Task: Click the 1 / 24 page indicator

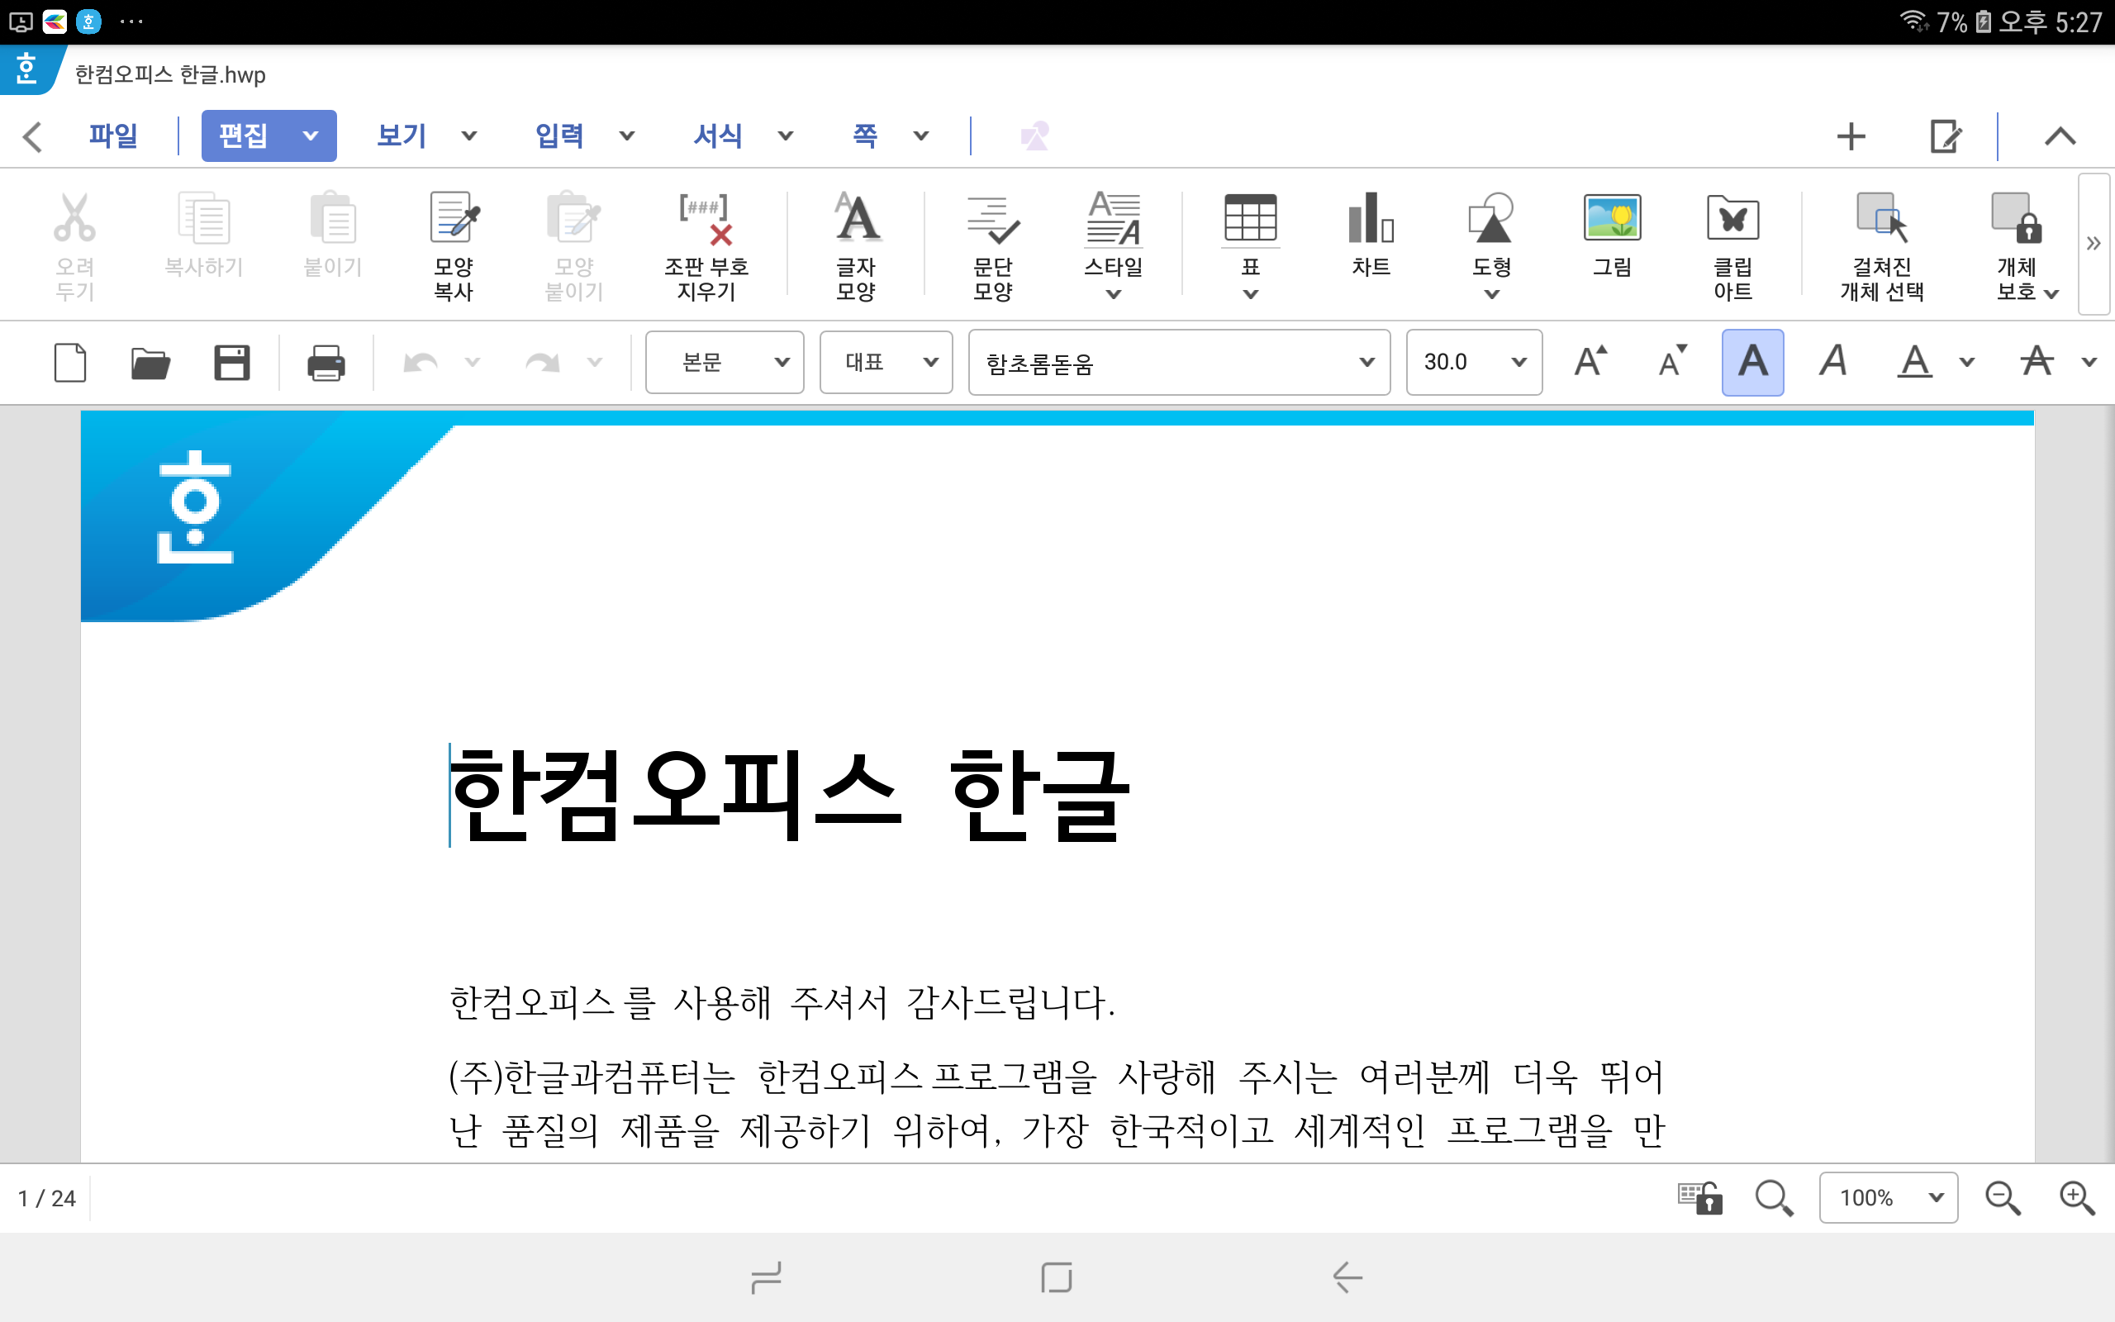Action: click(47, 1198)
